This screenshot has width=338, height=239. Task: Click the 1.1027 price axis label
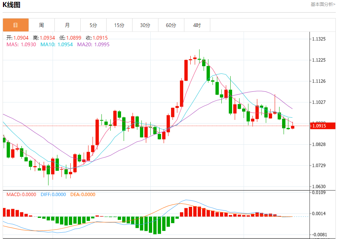[x=319, y=102]
